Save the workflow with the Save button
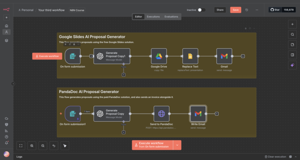The height and width of the screenshot is (160, 300). point(235,10)
